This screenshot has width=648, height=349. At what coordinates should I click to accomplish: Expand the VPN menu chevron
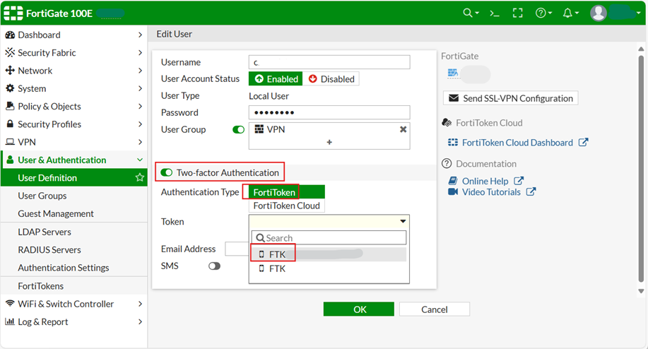[x=140, y=142]
